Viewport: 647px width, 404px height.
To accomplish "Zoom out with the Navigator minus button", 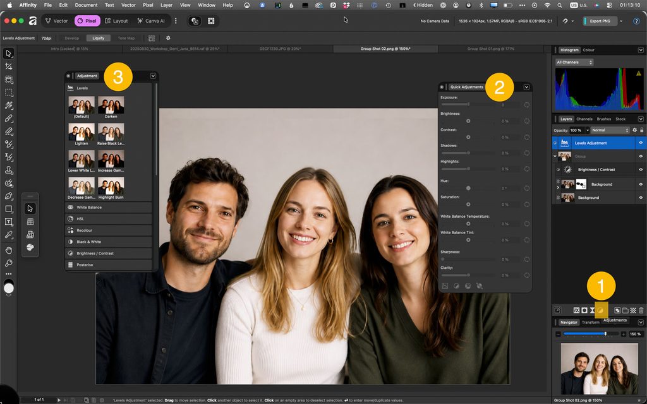I will [559, 334].
